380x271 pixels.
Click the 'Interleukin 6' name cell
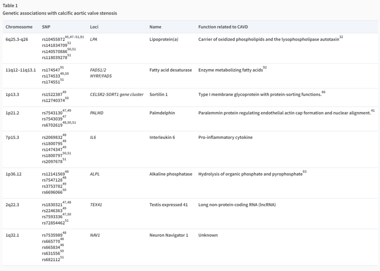point(162,137)
